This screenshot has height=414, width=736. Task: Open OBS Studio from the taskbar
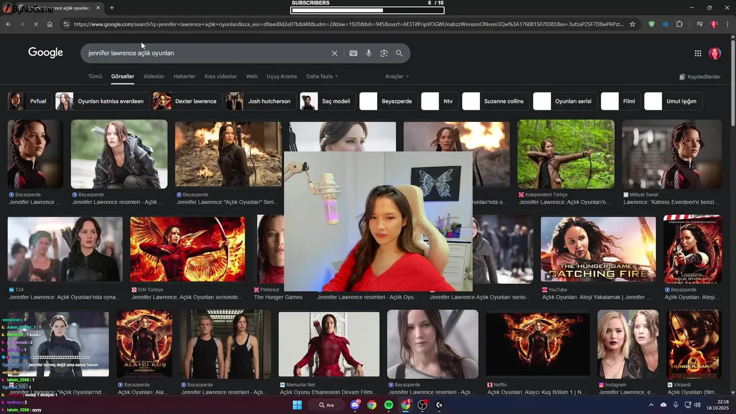tap(423, 405)
